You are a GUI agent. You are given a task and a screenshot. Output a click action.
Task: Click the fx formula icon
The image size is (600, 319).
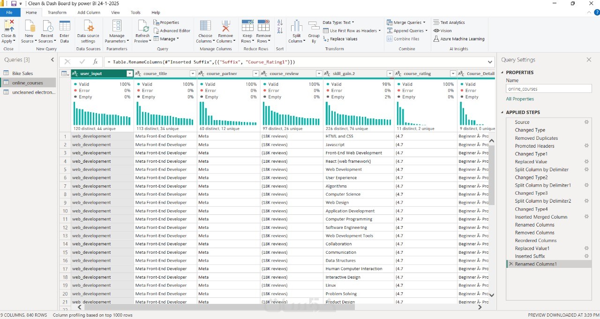point(95,62)
